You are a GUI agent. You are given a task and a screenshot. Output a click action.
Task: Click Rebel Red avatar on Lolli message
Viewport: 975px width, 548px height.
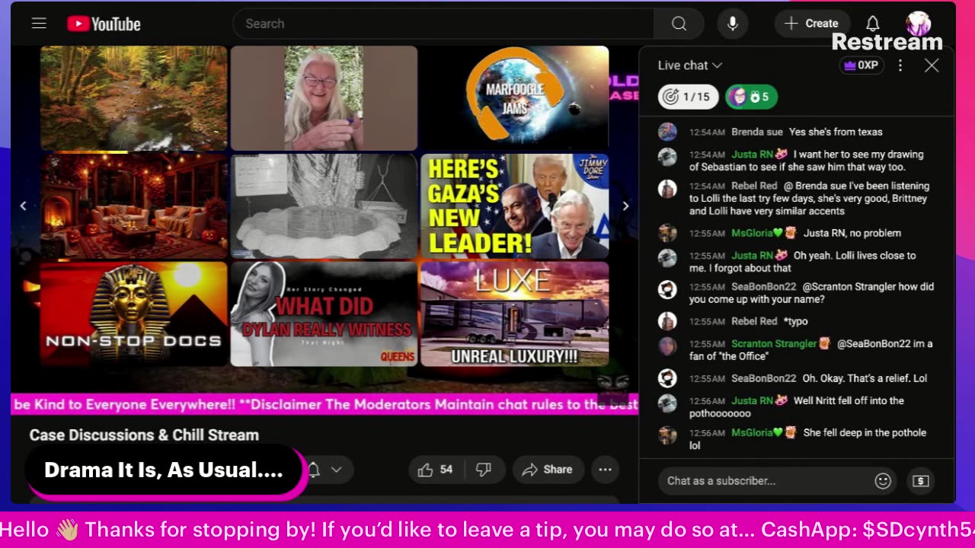[667, 189]
